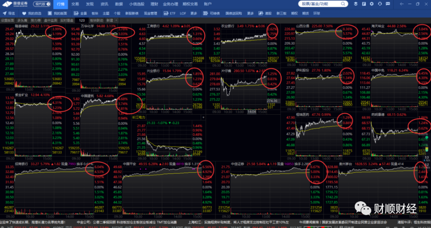Click the 个股 toolbar button
This screenshot has width=431, height=228.
pyautogui.click(x=117, y=13)
